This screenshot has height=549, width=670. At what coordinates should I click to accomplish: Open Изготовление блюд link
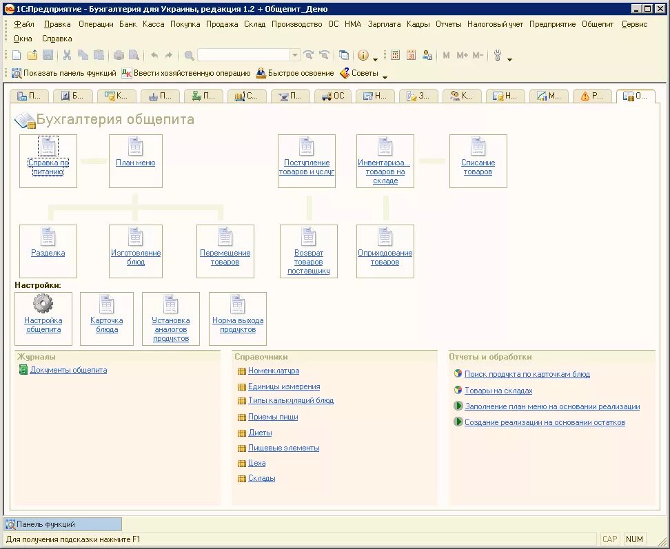[136, 257]
